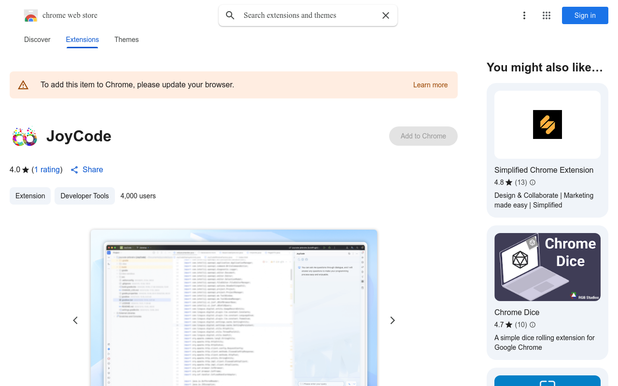This screenshot has height=386, width=618.
Task: Select the Developer Tools category chip
Action: (x=84, y=196)
